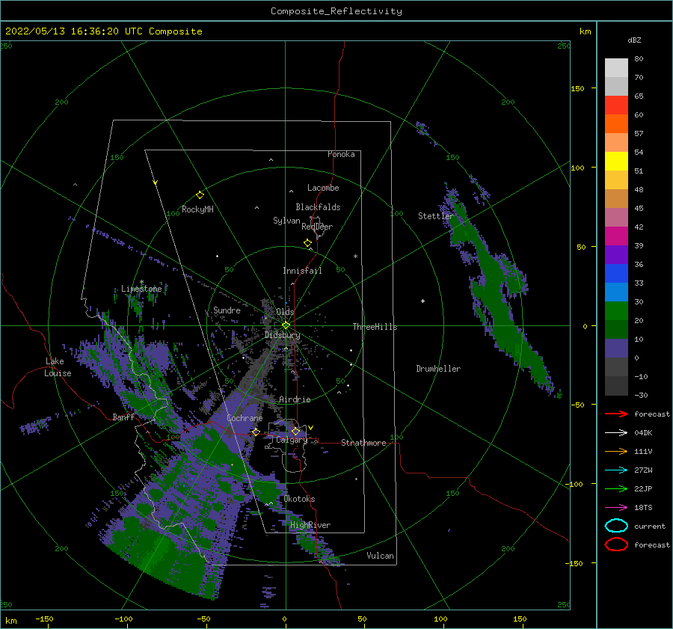Select the yellow 54 dBZ color swatch

pos(616,162)
